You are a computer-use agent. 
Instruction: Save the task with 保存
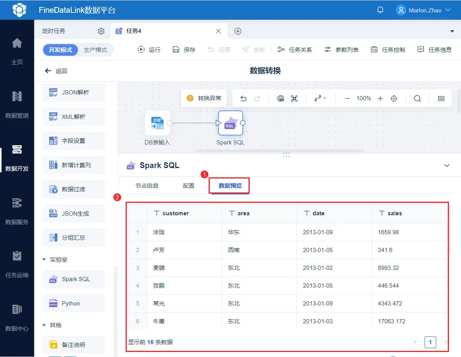(x=184, y=50)
